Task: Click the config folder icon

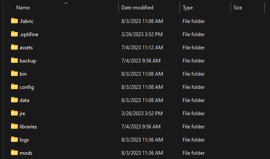Action: (14, 87)
